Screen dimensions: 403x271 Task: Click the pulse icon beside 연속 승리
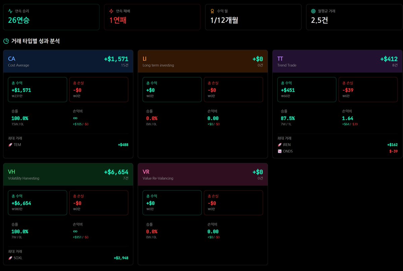point(10,11)
